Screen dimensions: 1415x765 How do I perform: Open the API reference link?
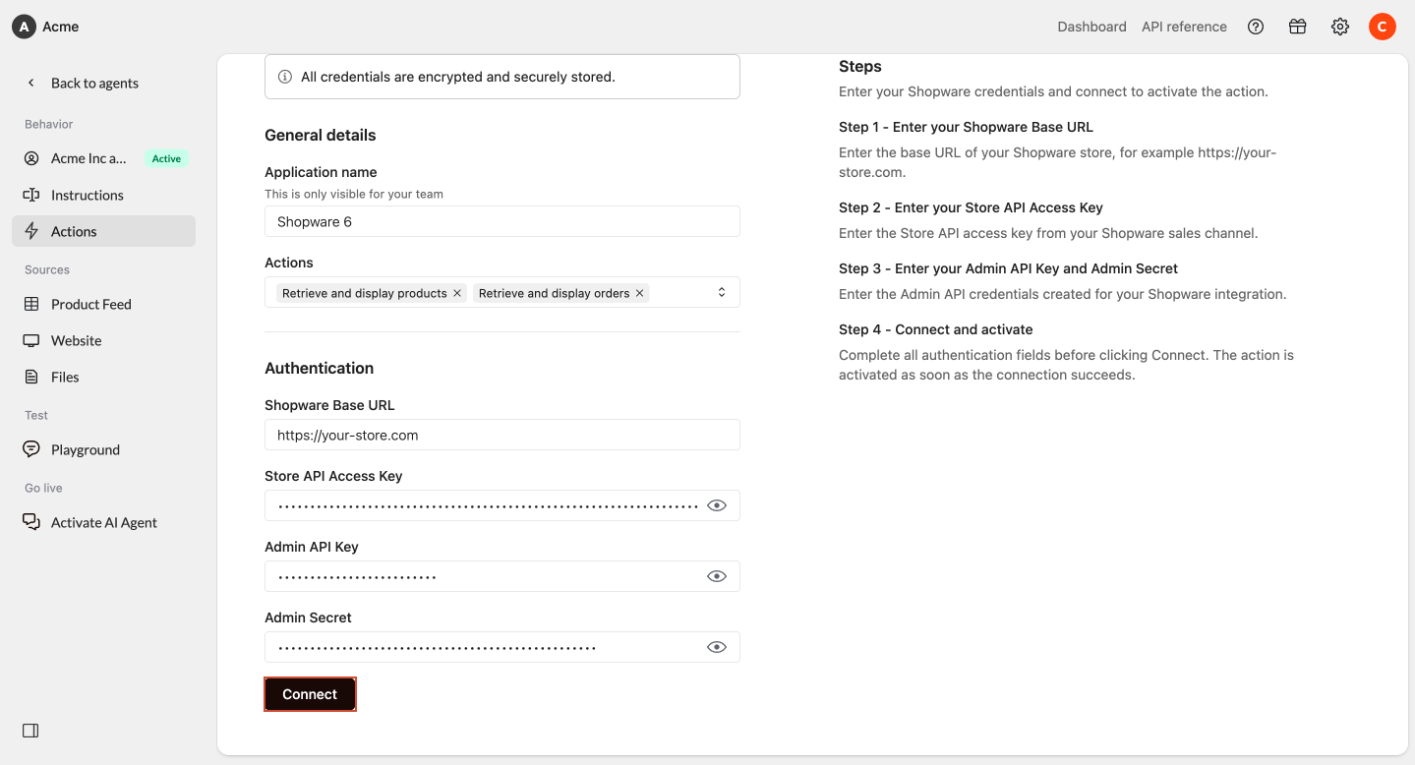click(1184, 27)
